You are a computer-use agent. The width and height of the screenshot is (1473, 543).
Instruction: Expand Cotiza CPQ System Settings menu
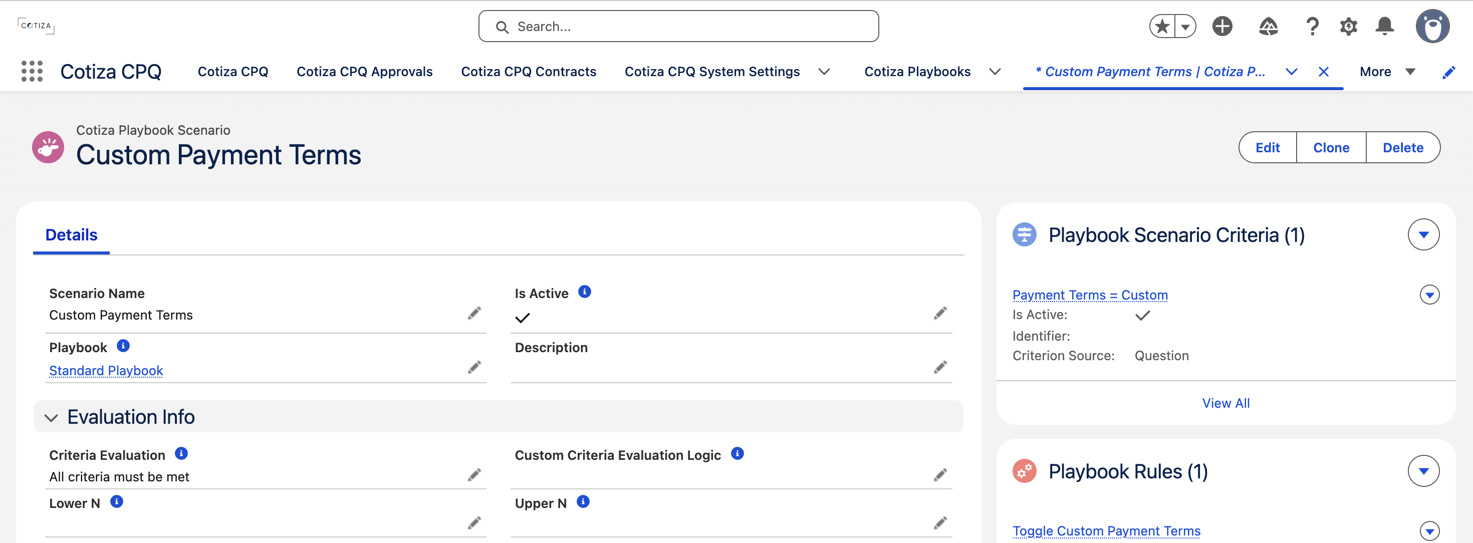pyautogui.click(x=824, y=72)
